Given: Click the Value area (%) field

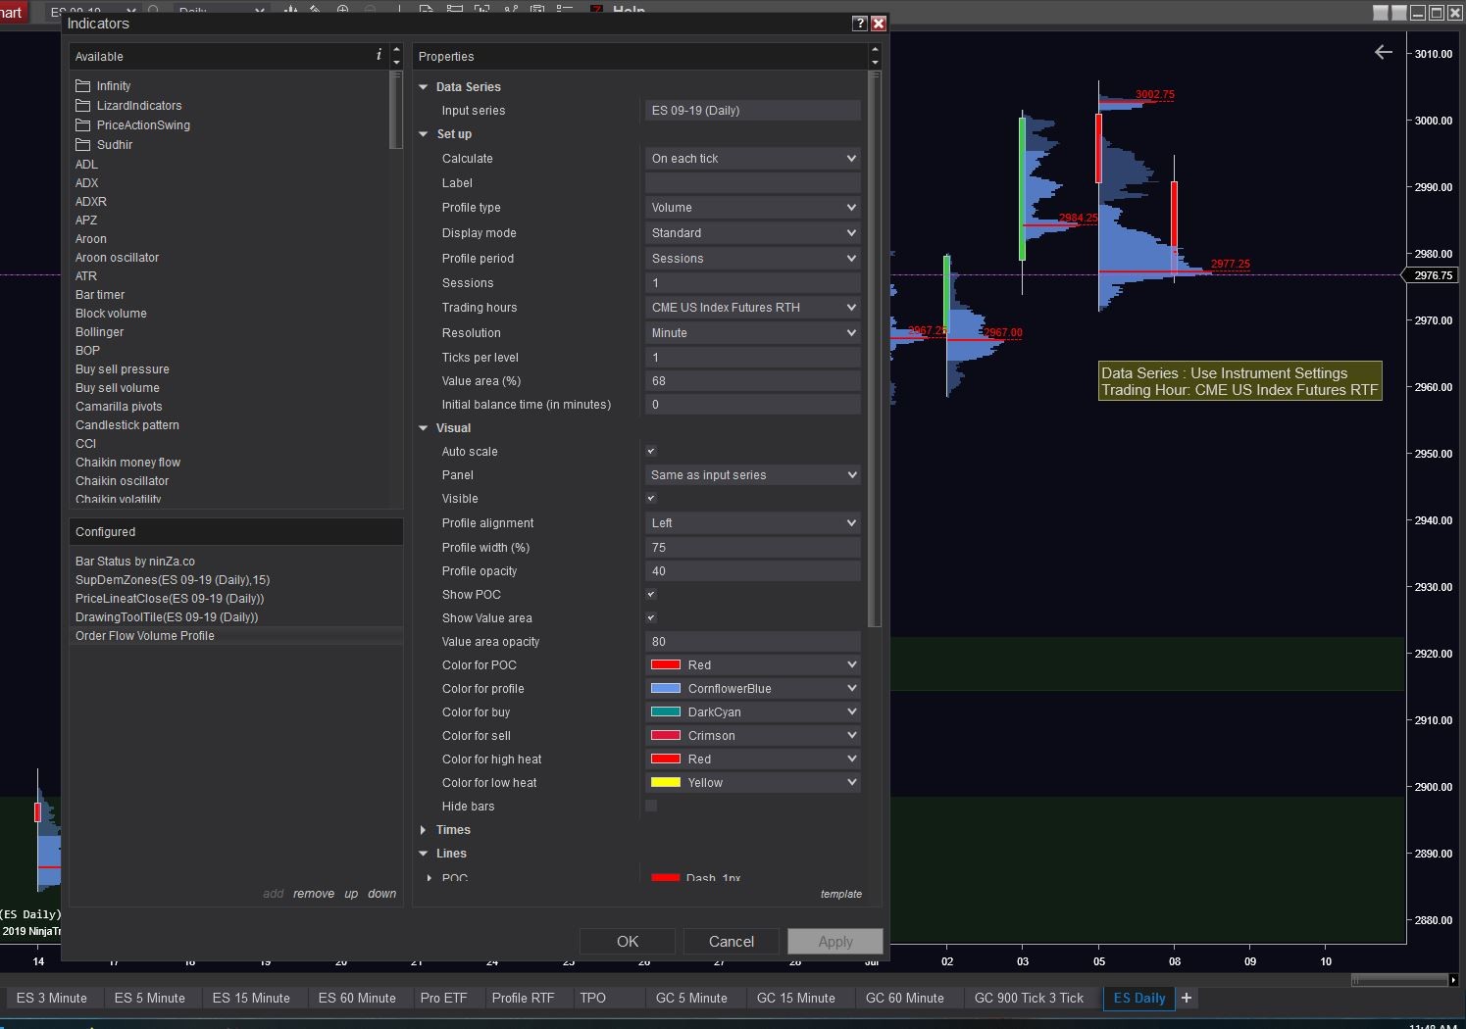Looking at the screenshot, I should coord(753,381).
